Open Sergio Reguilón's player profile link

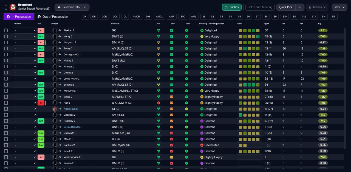tap(72, 127)
